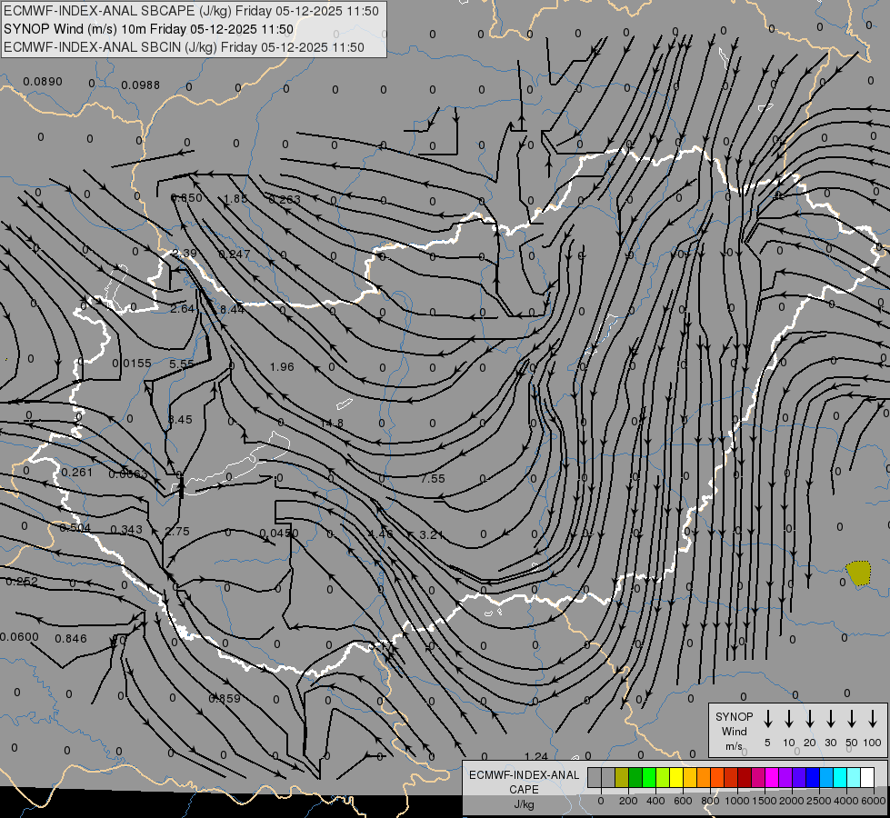Click the 1000 tick label on CAPE scale
Screen dimensions: 890x818
click(736, 801)
